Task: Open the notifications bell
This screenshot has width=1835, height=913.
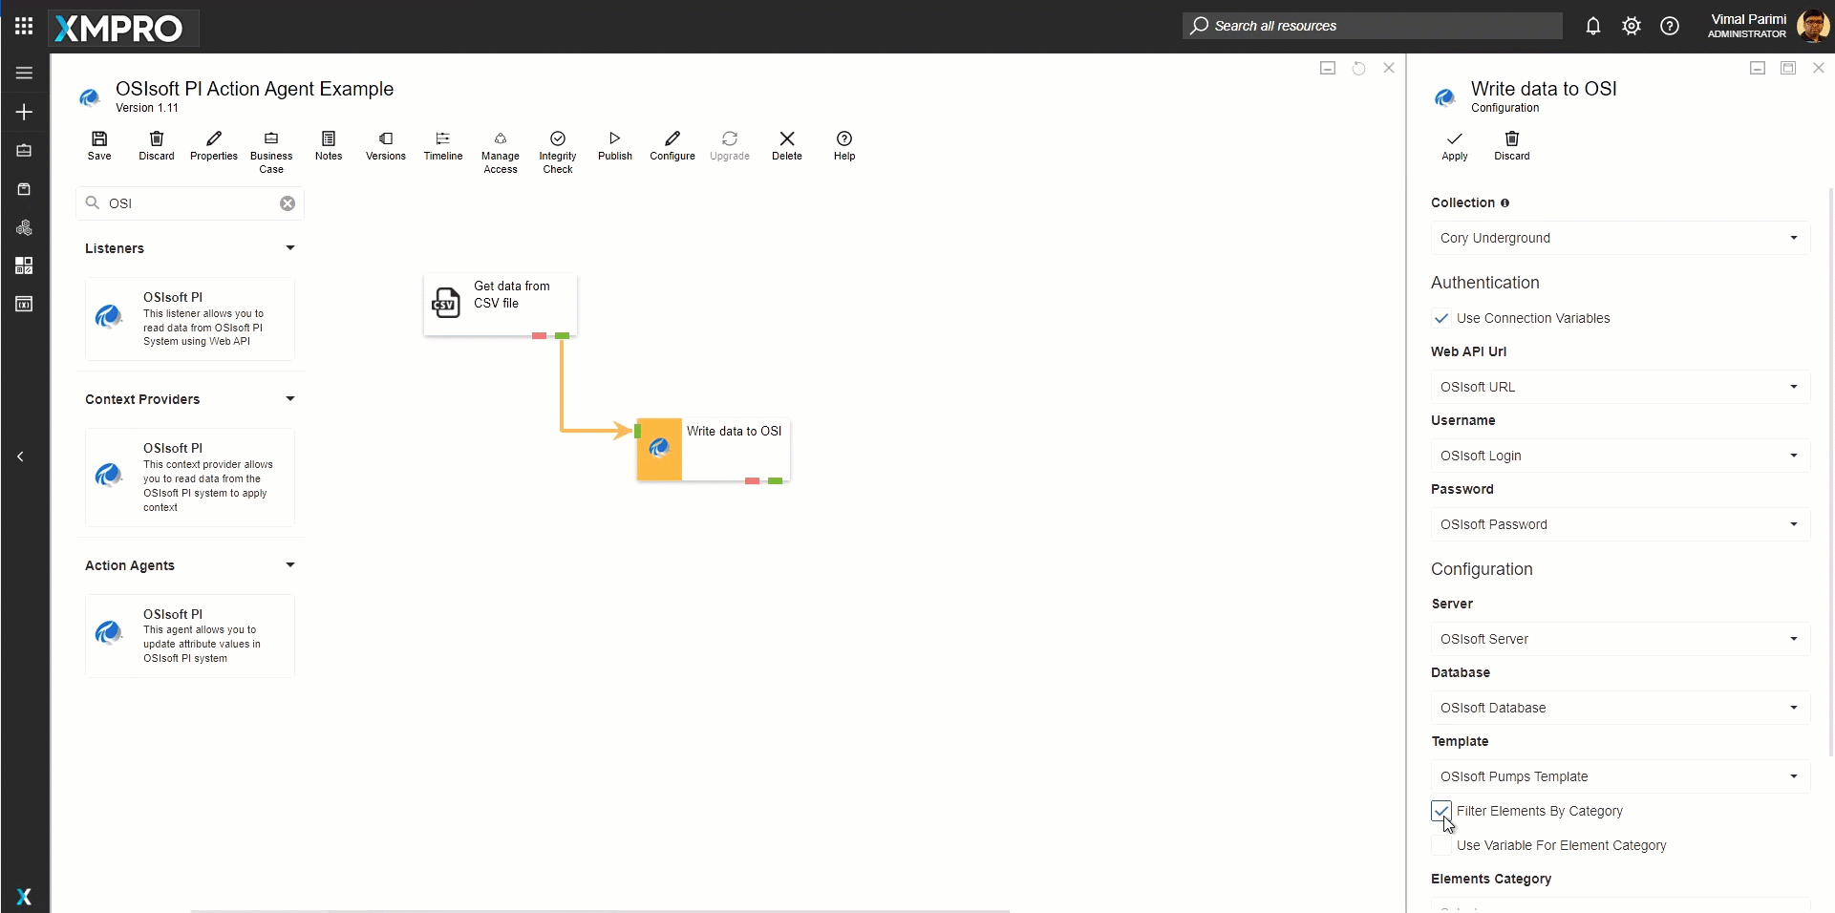Action: (1592, 26)
